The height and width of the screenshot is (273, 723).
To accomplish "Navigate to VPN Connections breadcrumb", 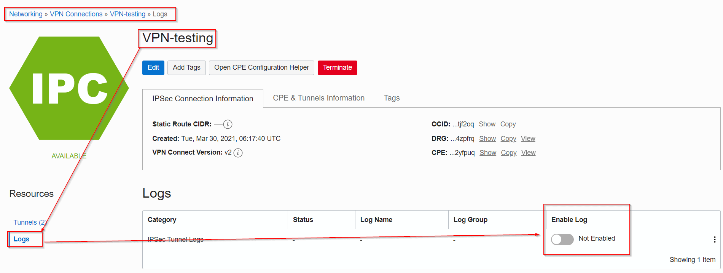I will [76, 14].
